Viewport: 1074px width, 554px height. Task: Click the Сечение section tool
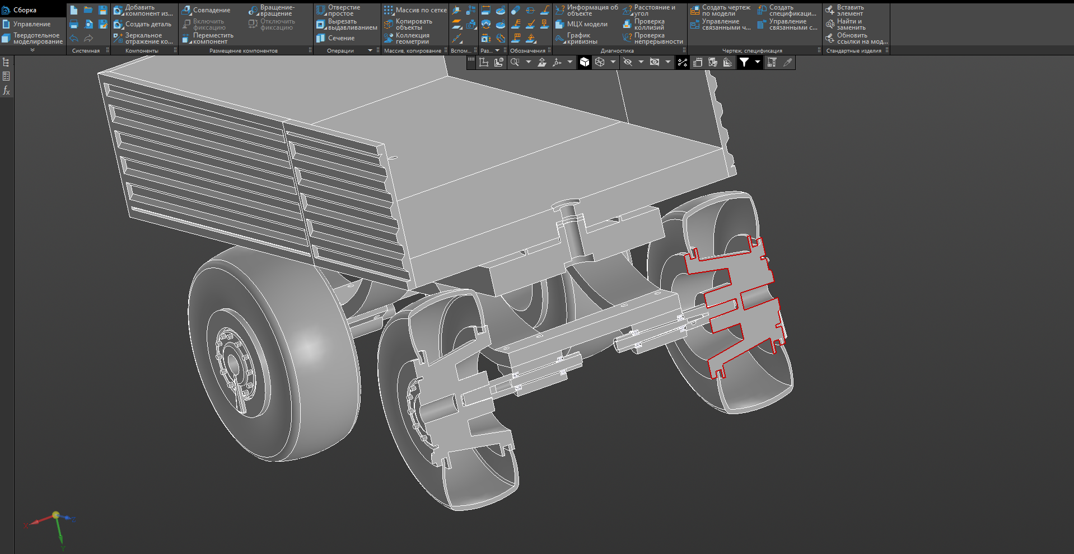(x=335, y=38)
